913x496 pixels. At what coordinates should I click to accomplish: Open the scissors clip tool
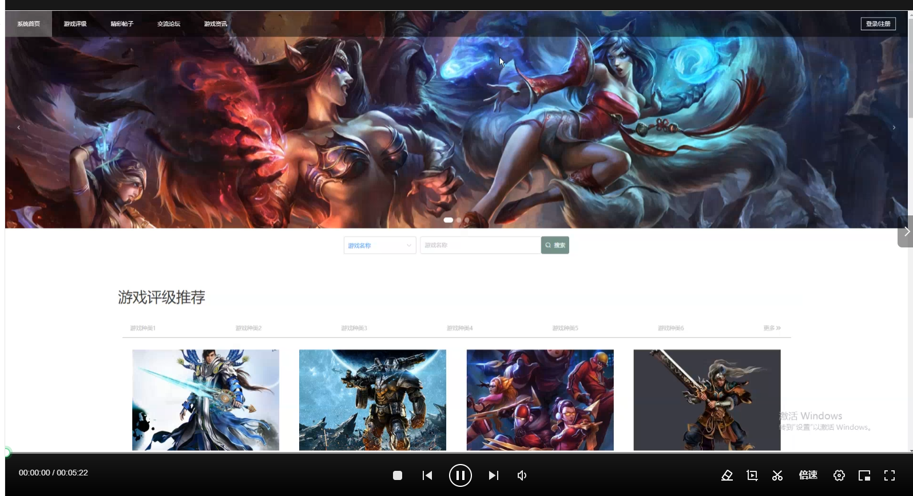coord(777,475)
